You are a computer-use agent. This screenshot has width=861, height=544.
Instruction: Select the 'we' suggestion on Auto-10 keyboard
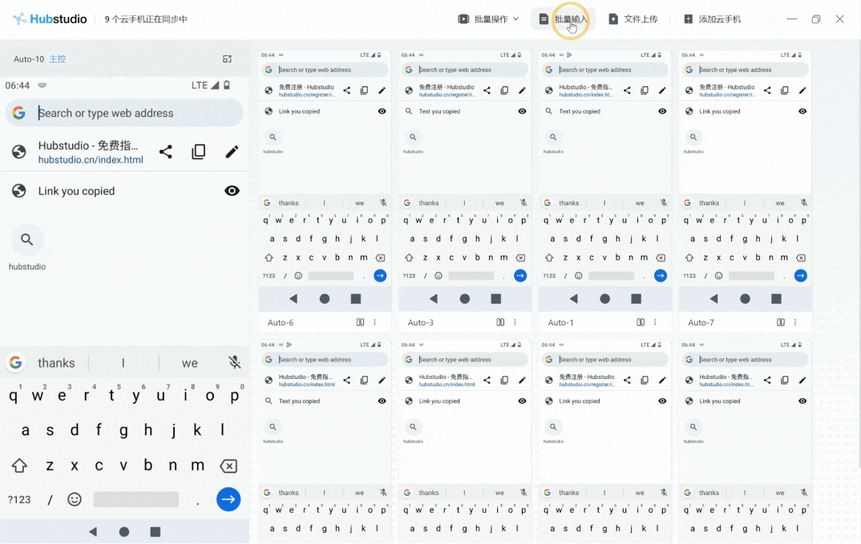(189, 363)
